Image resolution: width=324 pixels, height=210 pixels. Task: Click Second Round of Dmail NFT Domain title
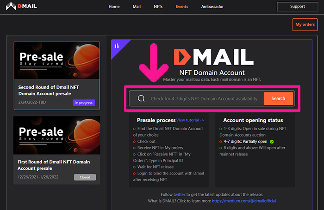tap(49, 90)
